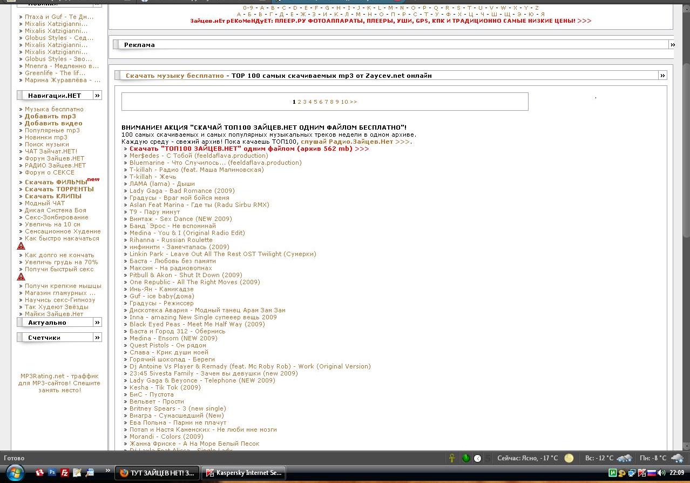Switch keyboard language via Russian flag icon
The height and width of the screenshot is (483, 690).
(651, 473)
